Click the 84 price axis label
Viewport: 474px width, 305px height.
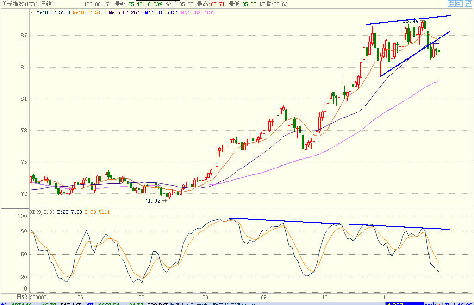tap(24, 68)
